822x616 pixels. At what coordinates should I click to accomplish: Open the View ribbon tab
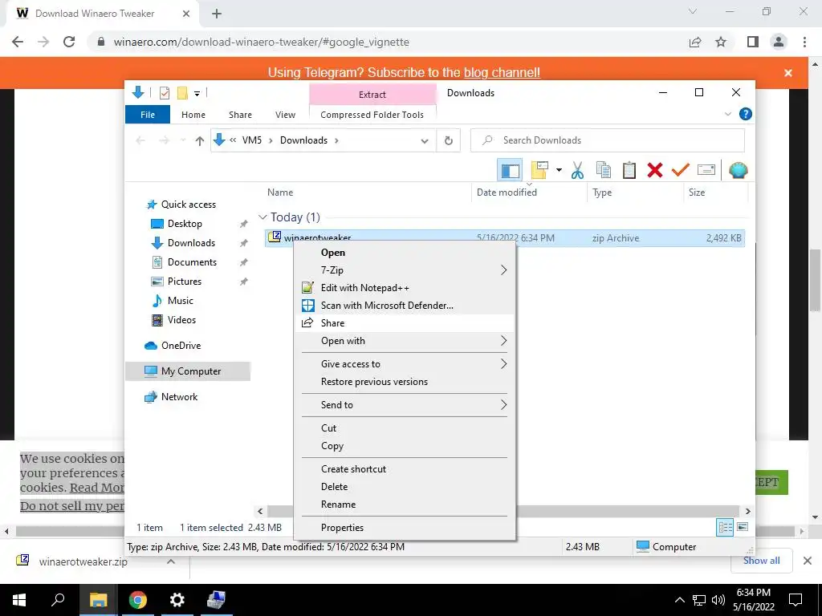[x=285, y=115]
